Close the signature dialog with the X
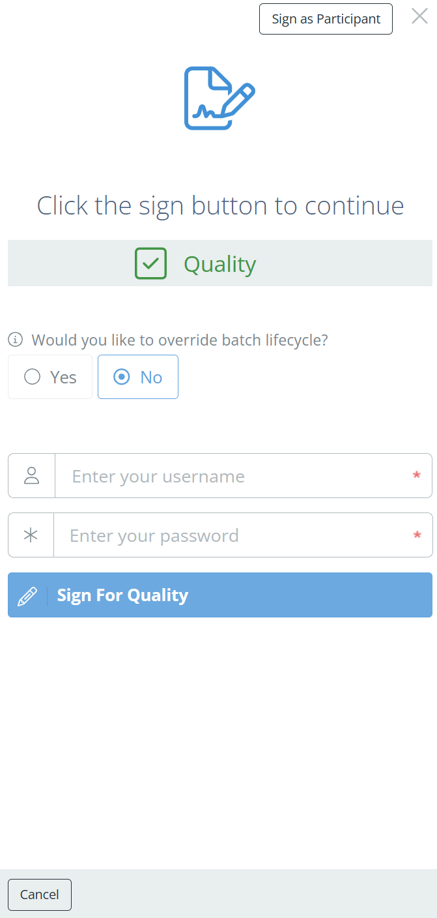The height and width of the screenshot is (918, 437). tap(419, 16)
